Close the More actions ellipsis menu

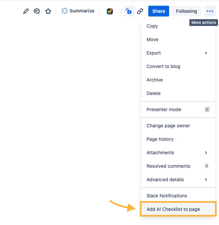pyautogui.click(x=210, y=11)
